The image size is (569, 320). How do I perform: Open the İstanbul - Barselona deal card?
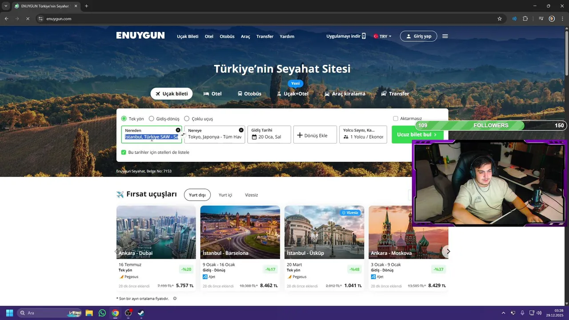click(x=240, y=248)
